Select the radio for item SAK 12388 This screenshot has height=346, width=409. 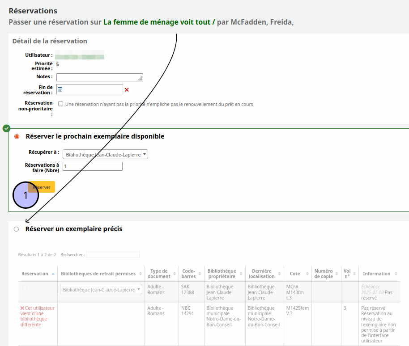pos(25,287)
